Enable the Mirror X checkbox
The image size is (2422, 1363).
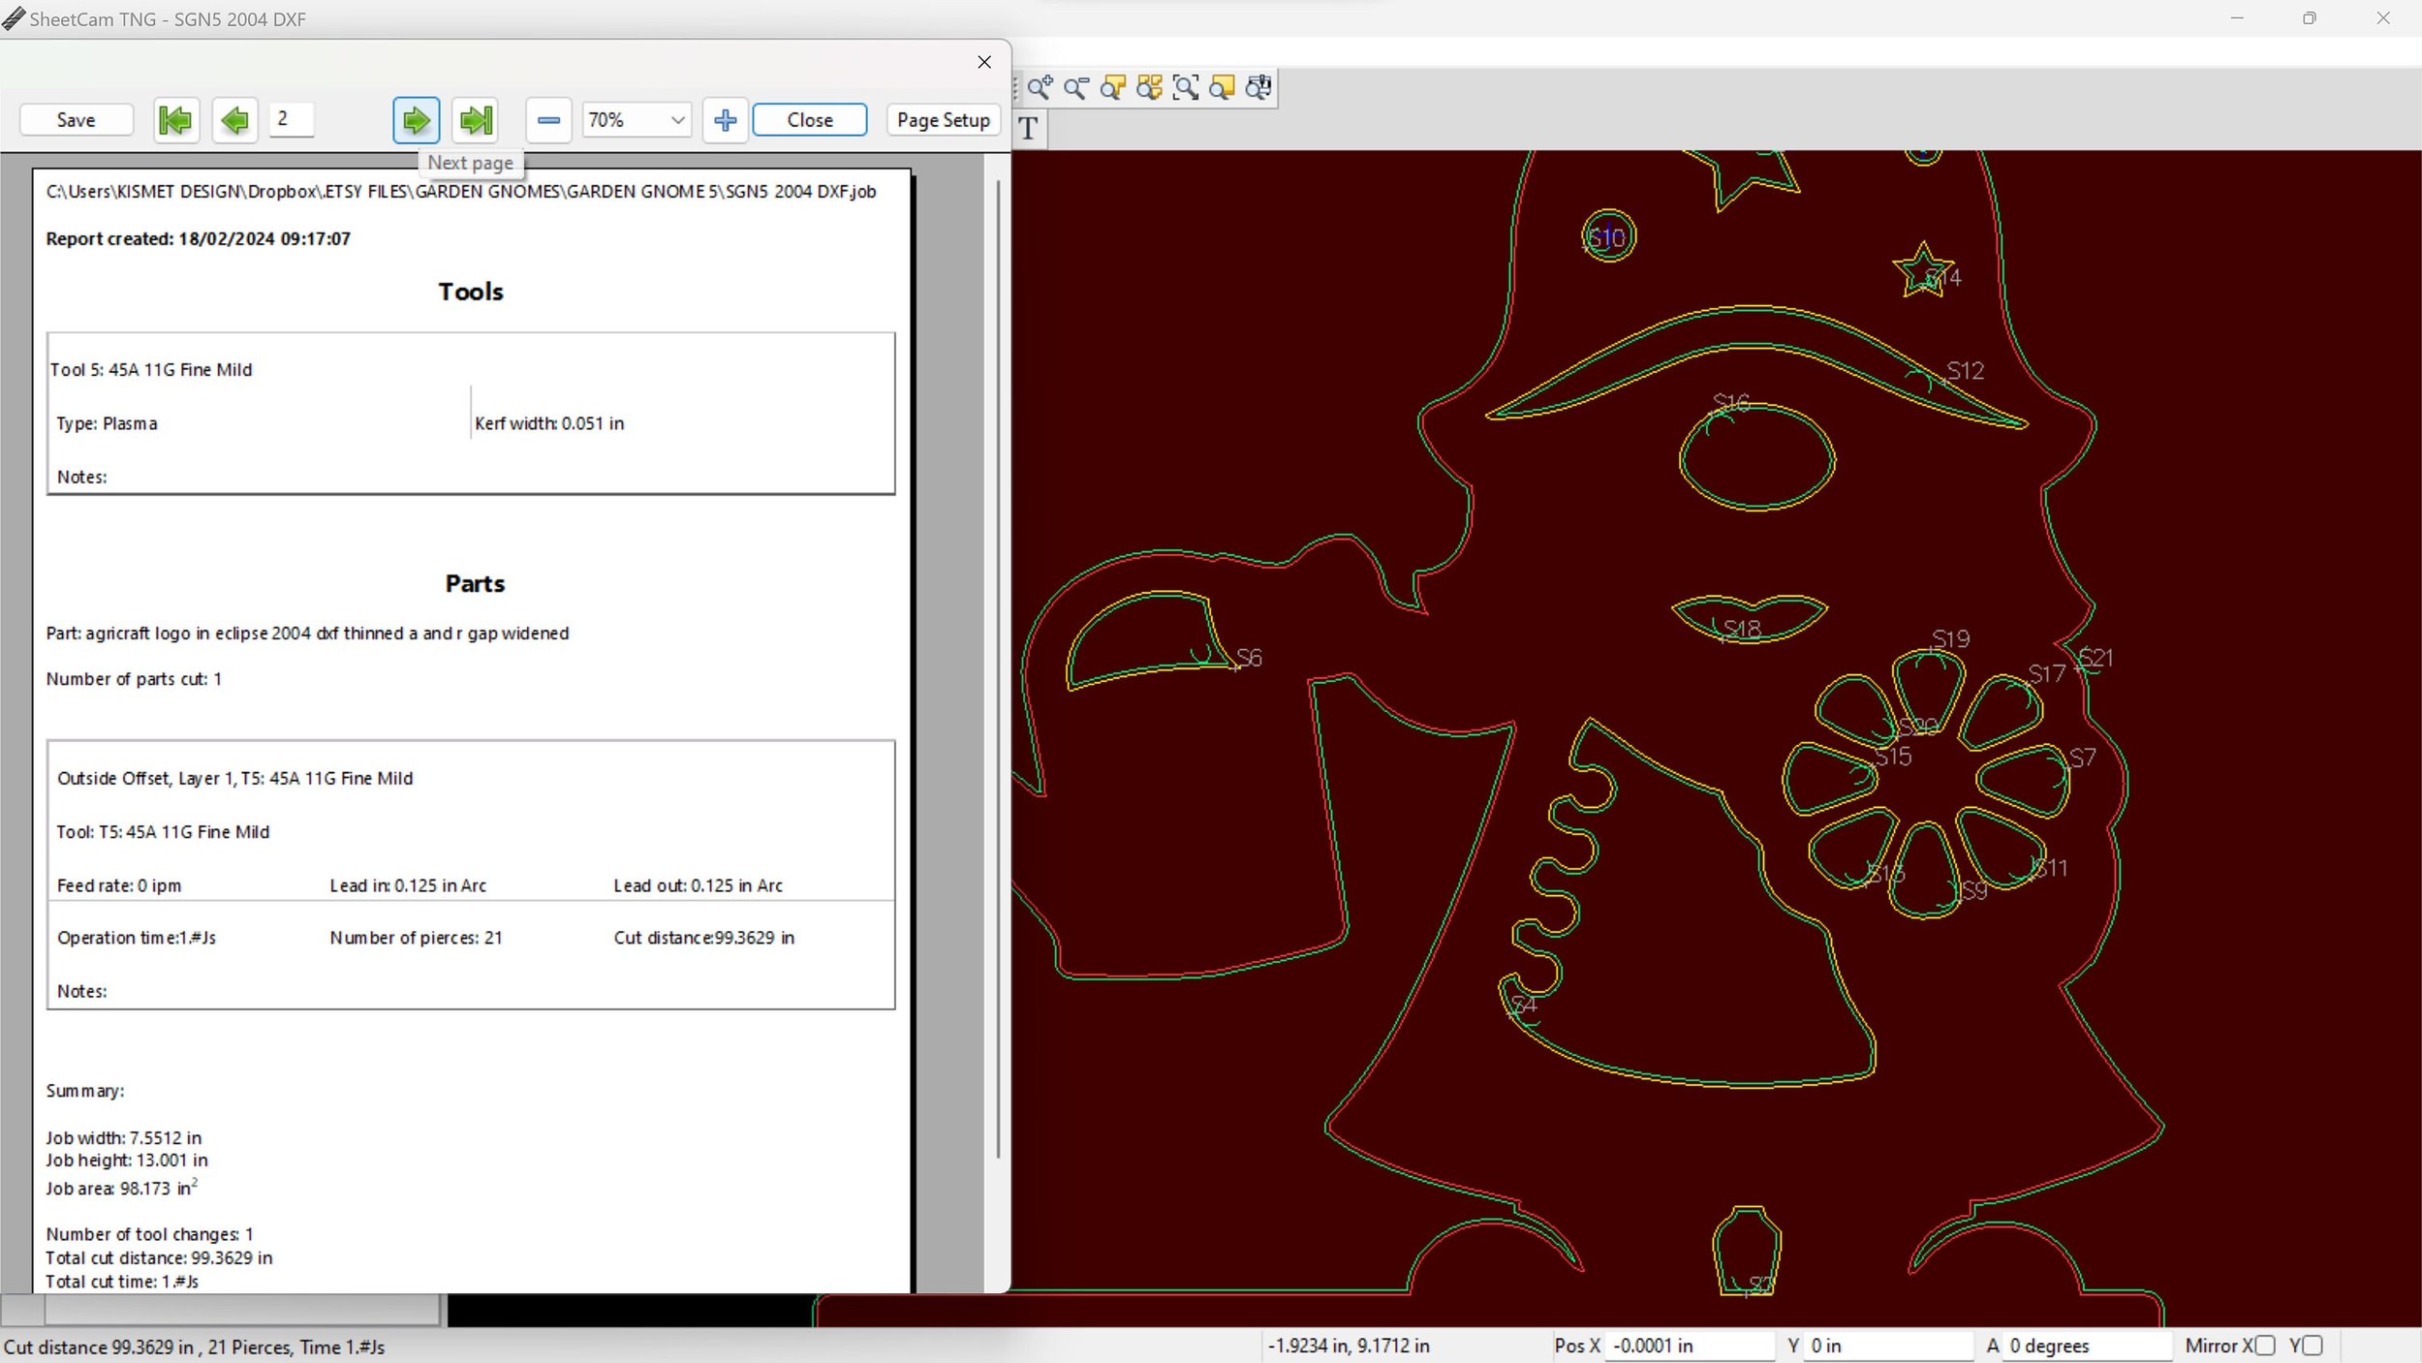(2265, 1346)
